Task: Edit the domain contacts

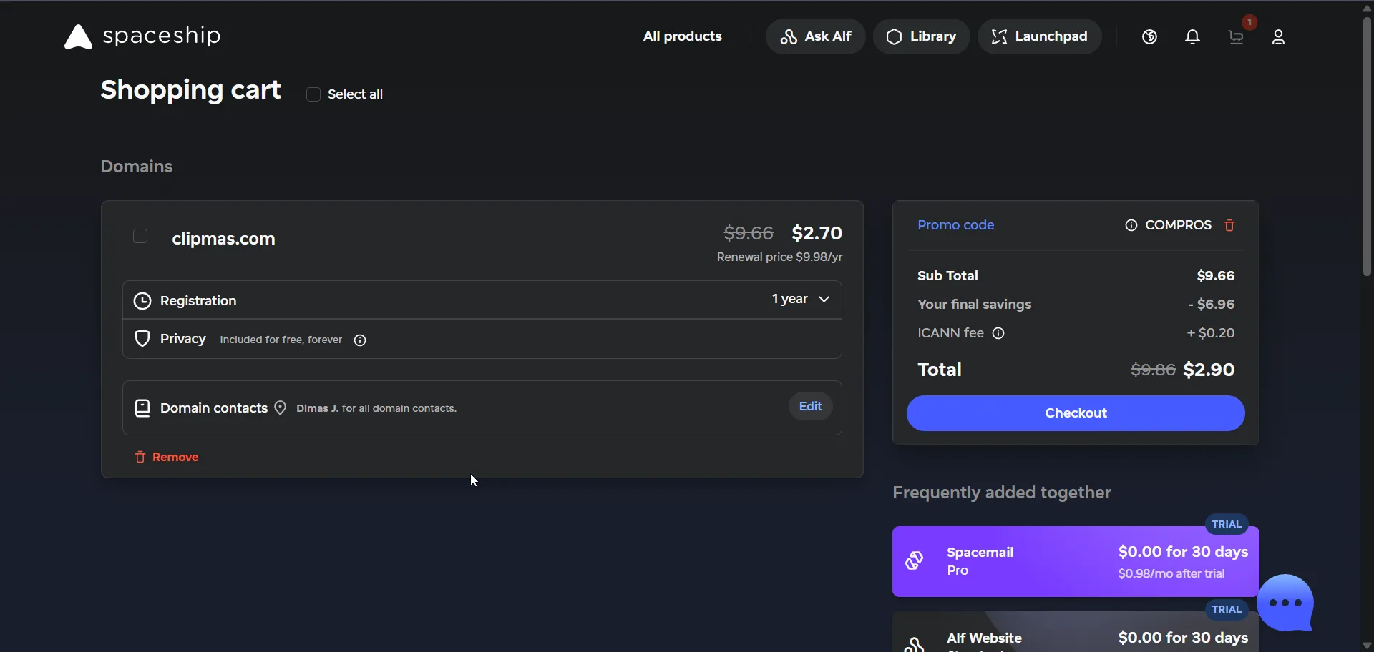Action: 810,406
